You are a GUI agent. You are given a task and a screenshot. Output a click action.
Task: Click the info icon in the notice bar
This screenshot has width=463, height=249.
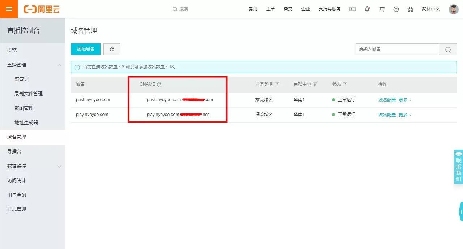[77, 67]
